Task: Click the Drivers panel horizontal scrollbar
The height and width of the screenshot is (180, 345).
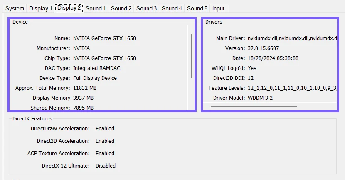Action: coord(254,106)
